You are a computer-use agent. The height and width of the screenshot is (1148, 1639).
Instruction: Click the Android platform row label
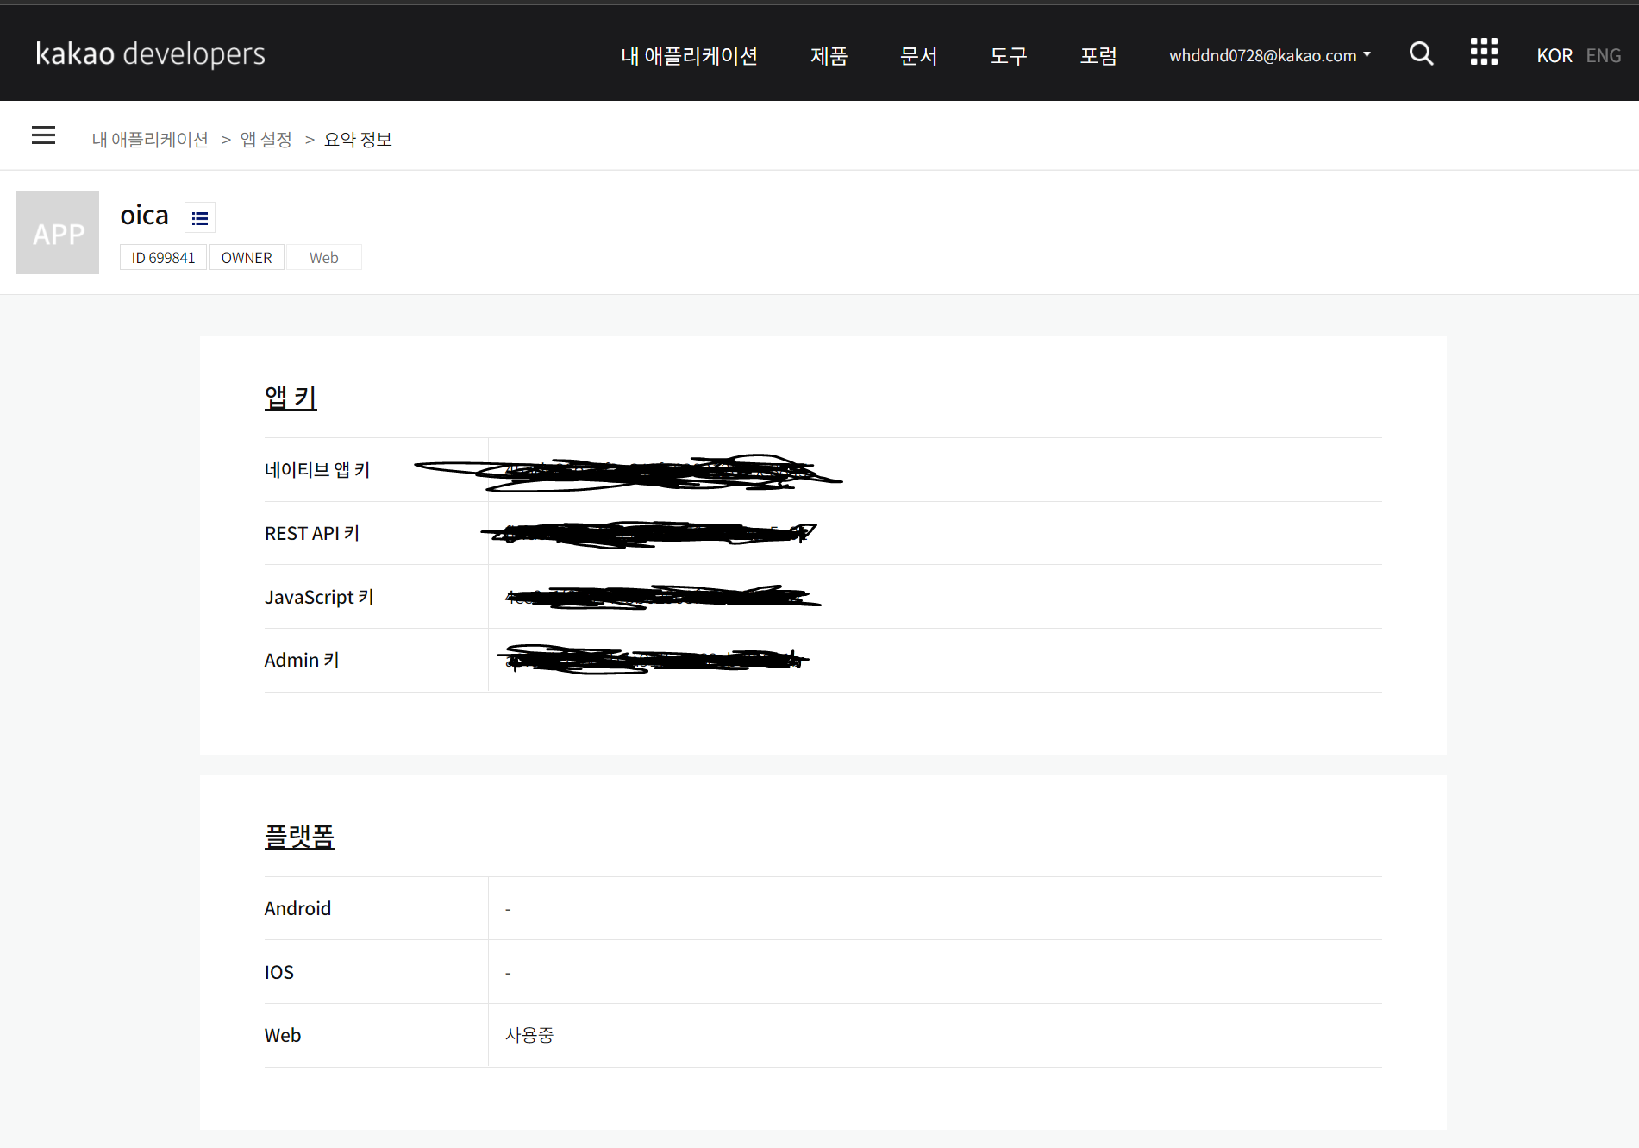297,909
